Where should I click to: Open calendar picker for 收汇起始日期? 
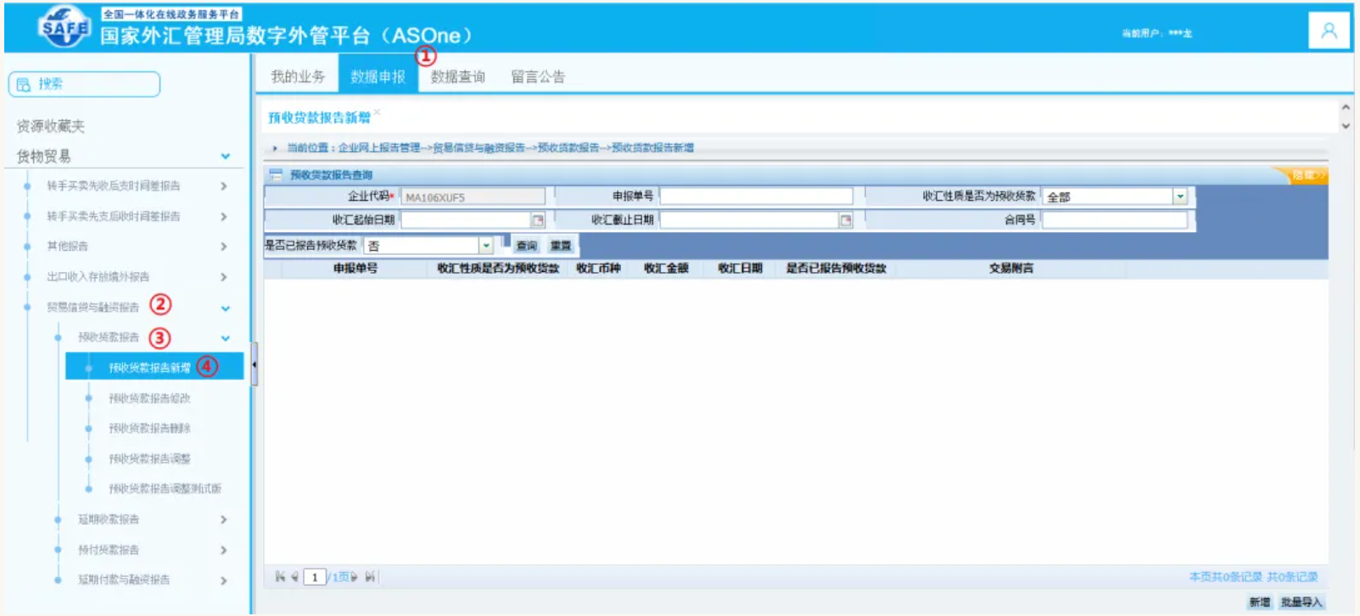click(537, 220)
